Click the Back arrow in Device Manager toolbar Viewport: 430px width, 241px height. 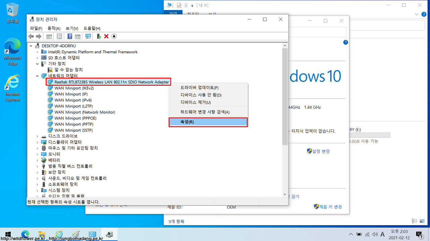pyautogui.click(x=31, y=36)
